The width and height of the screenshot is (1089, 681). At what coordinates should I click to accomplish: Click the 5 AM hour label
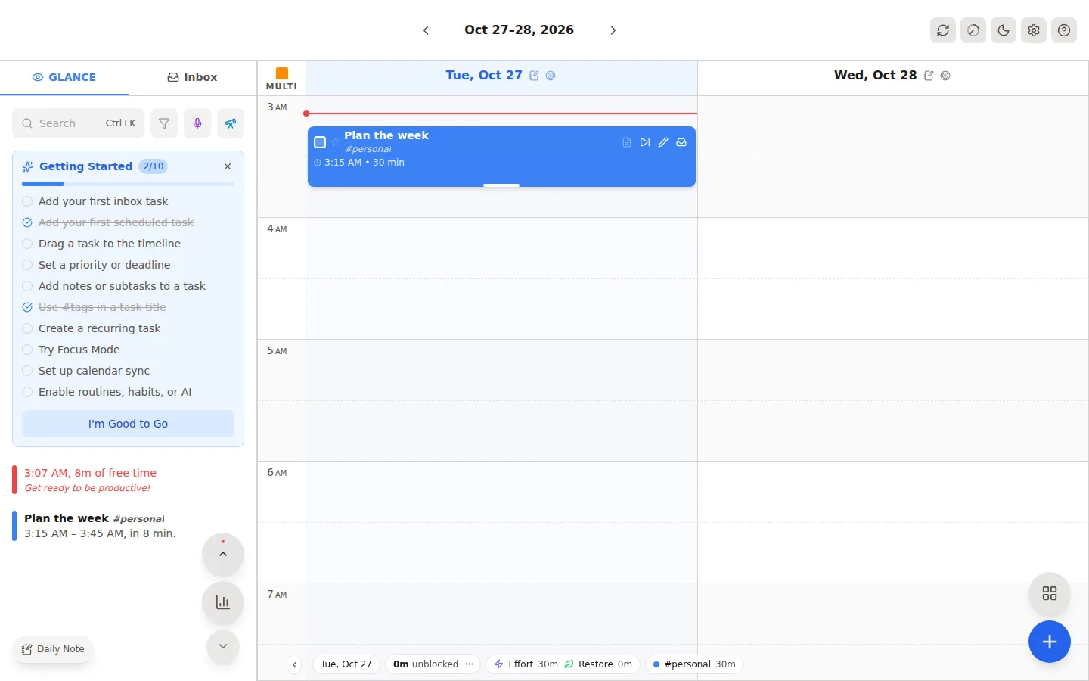pyautogui.click(x=277, y=351)
